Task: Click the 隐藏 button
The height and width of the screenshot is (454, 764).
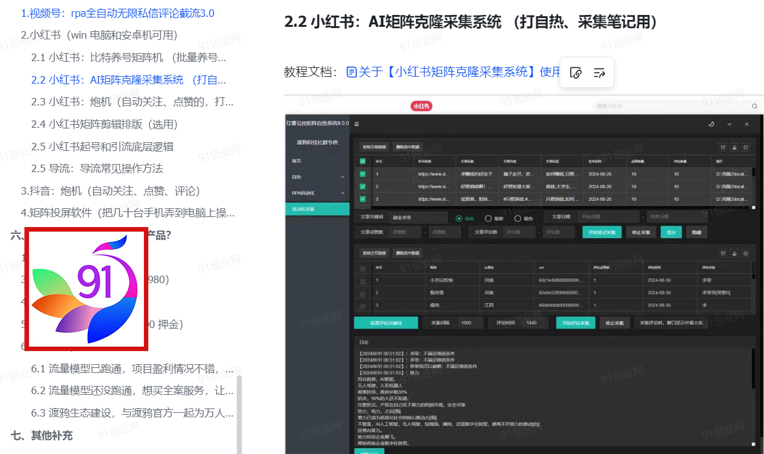Action: point(696,232)
